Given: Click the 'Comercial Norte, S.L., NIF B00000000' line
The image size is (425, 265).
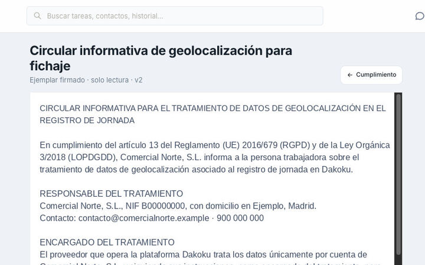Looking at the screenshot, I should (x=178, y=206).
